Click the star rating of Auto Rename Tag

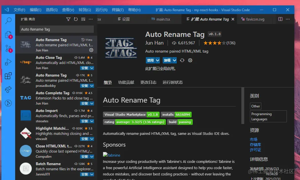[x=214, y=43]
